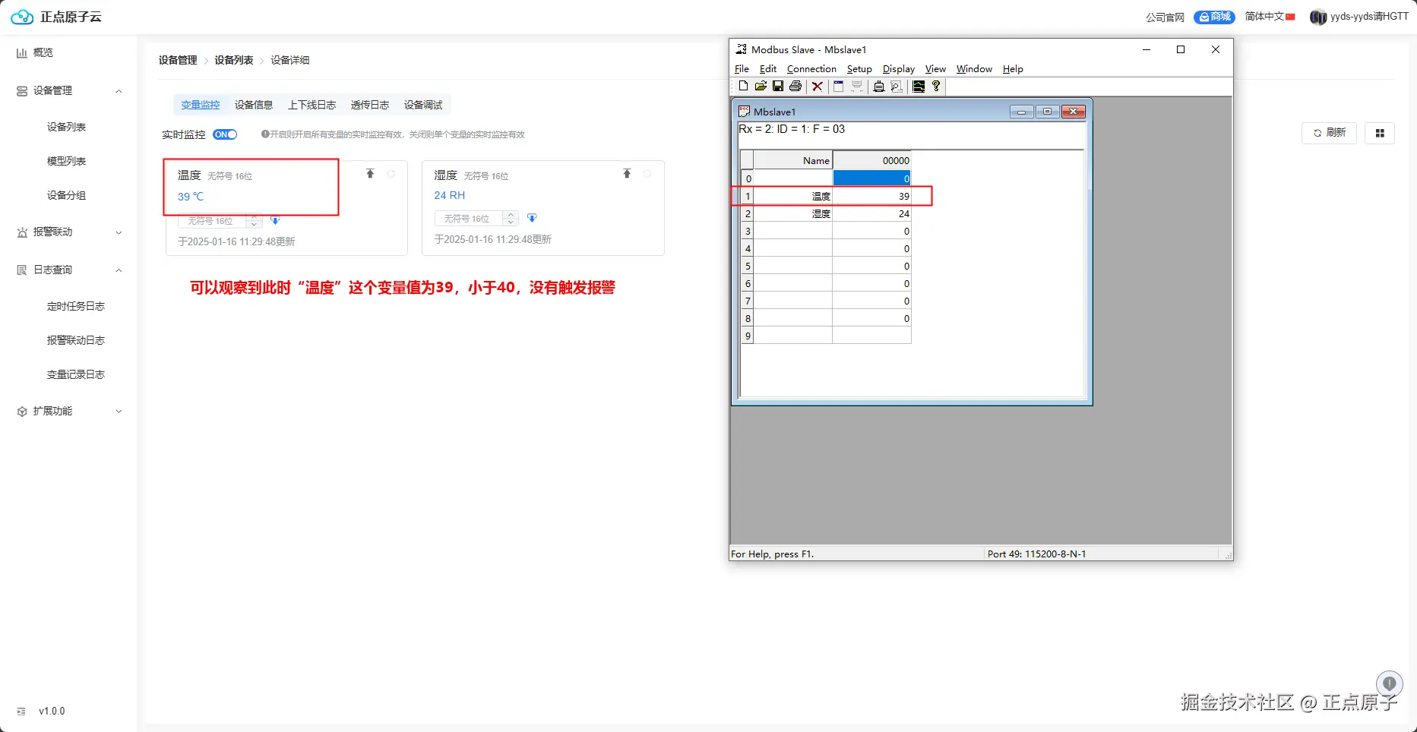This screenshot has height=732, width=1417.
Task: Click 刷新 refresh button
Action: click(1329, 133)
